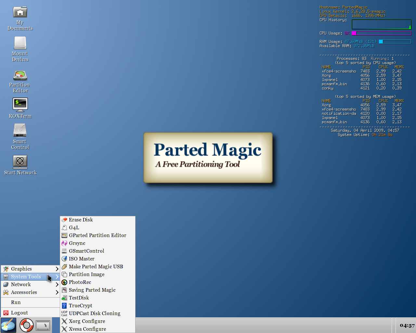
Task: Click the Make Parted Magic USB icon
Action: 64,267
